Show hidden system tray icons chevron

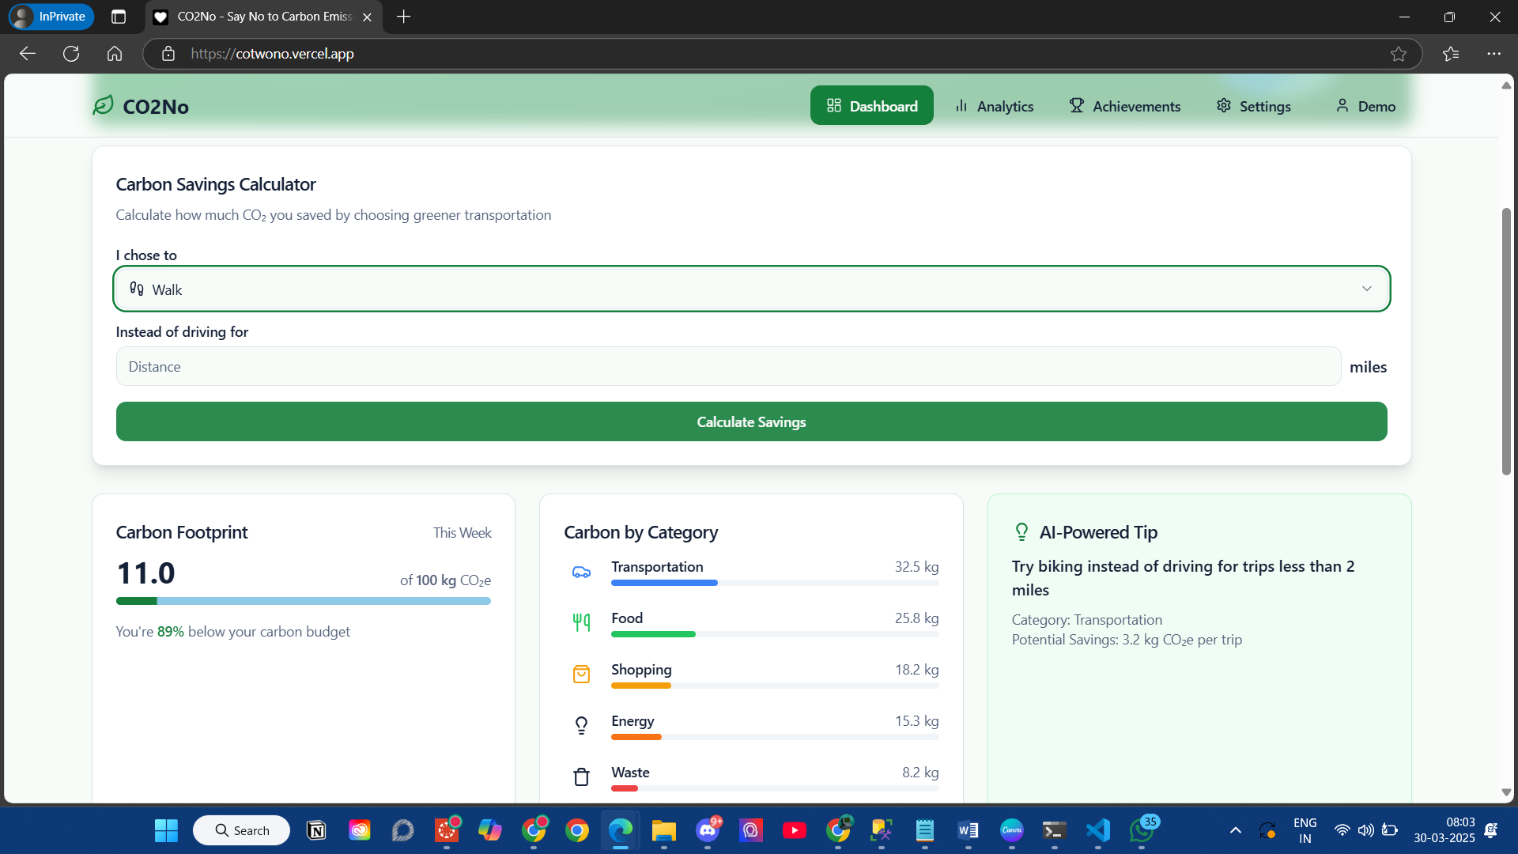[x=1235, y=830]
